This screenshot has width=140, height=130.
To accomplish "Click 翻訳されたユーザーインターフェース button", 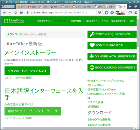I will point(33,111).
